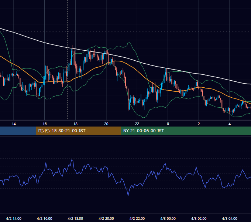Click the "4/2 16:00" date label on the bottom axis
Screen dimensions: 251x222
click(x=45, y=218)
